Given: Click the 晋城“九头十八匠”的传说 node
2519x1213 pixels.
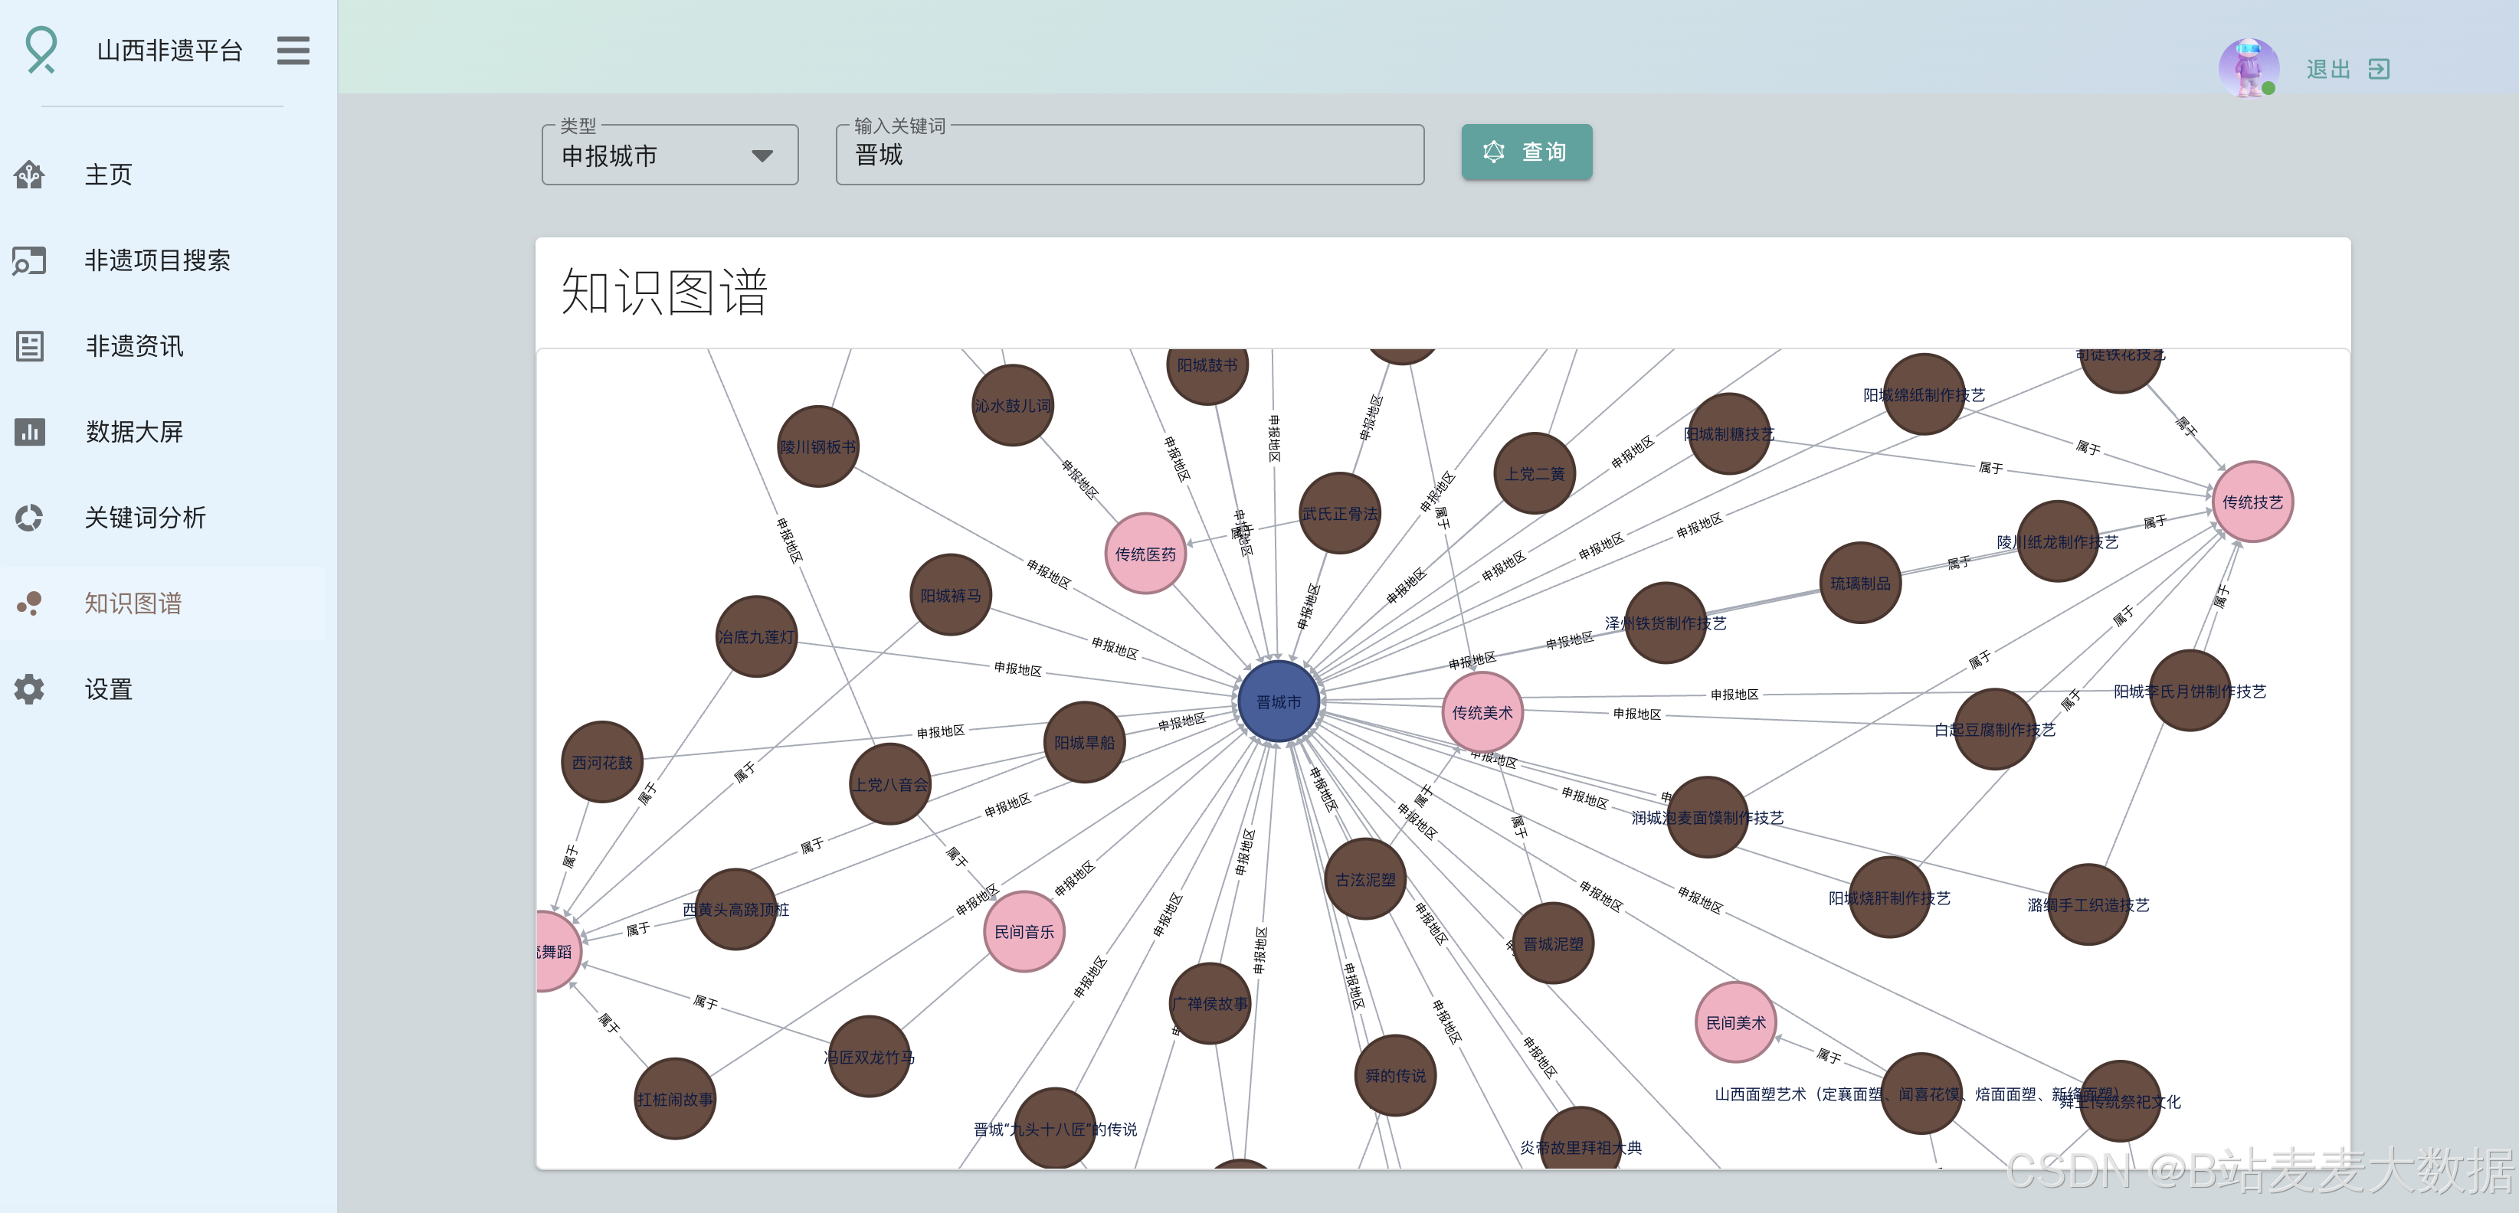Looking at the screenshot, I should point(1054,1129).
